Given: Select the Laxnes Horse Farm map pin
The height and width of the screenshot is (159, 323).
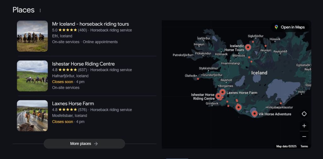Looking at the screenshot, I should pyautogui.click(x=222, y=92).
